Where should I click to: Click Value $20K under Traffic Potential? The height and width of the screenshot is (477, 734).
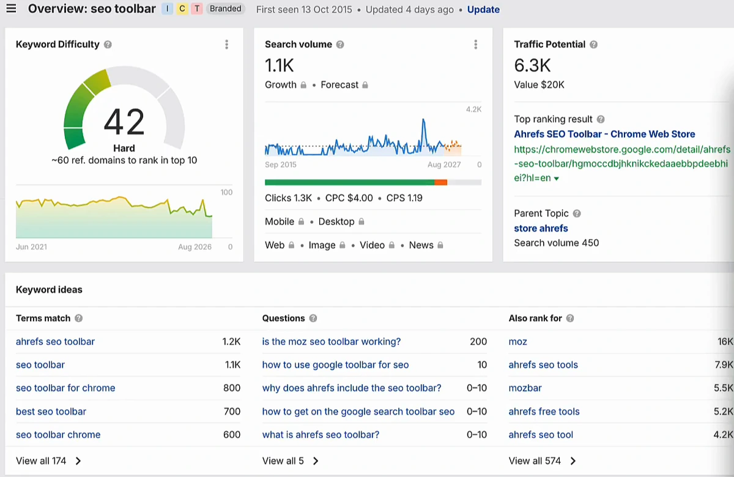[539, 85]
